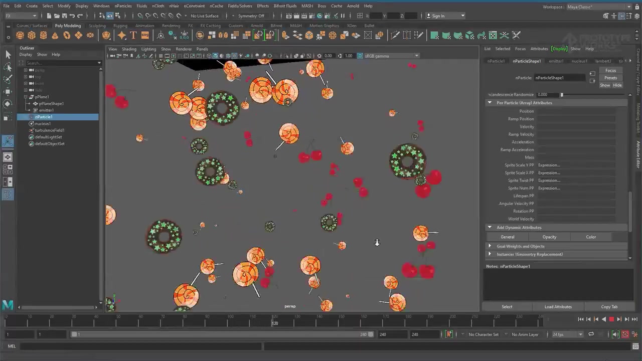
Task: Open the nParticles menu
Action: click(x=123, y=6)
